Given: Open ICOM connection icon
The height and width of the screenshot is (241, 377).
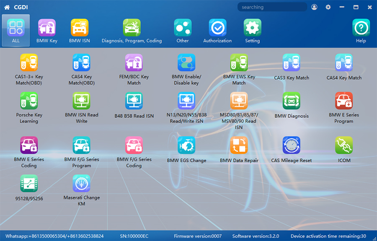Looking at the screenshot, I should coord(344,145).
